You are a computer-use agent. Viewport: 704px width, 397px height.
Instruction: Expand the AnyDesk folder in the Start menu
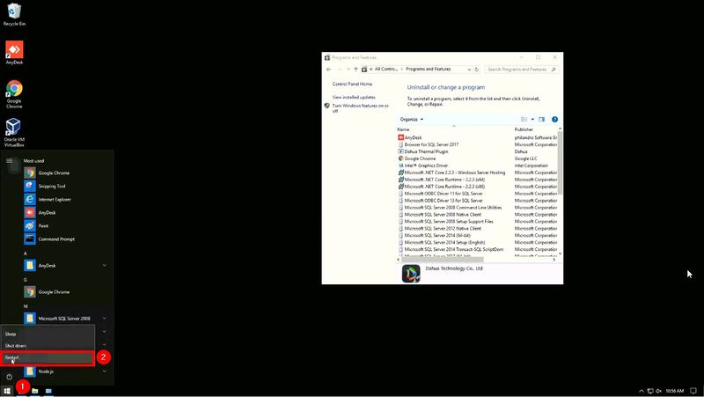[x=104, y=266]
